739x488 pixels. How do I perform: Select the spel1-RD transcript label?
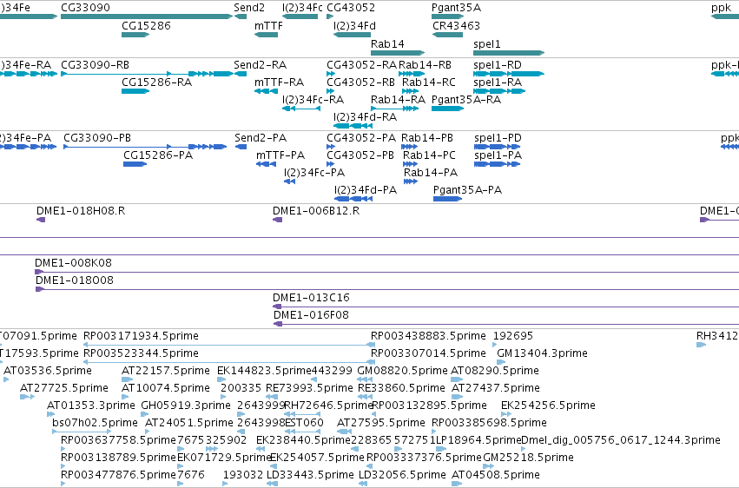click(498, 65)
